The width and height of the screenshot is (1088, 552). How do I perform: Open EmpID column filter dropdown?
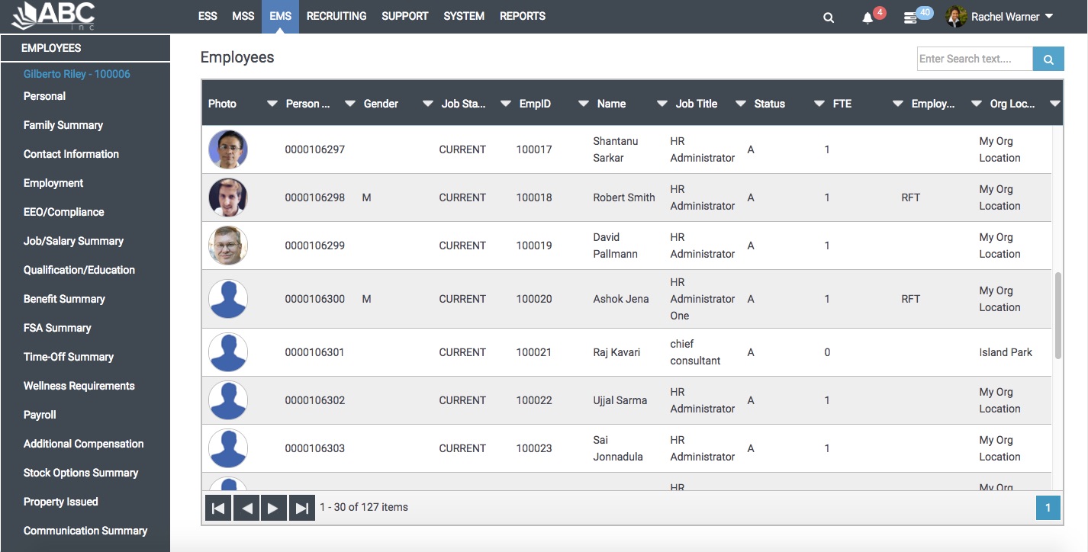point(584,104)
